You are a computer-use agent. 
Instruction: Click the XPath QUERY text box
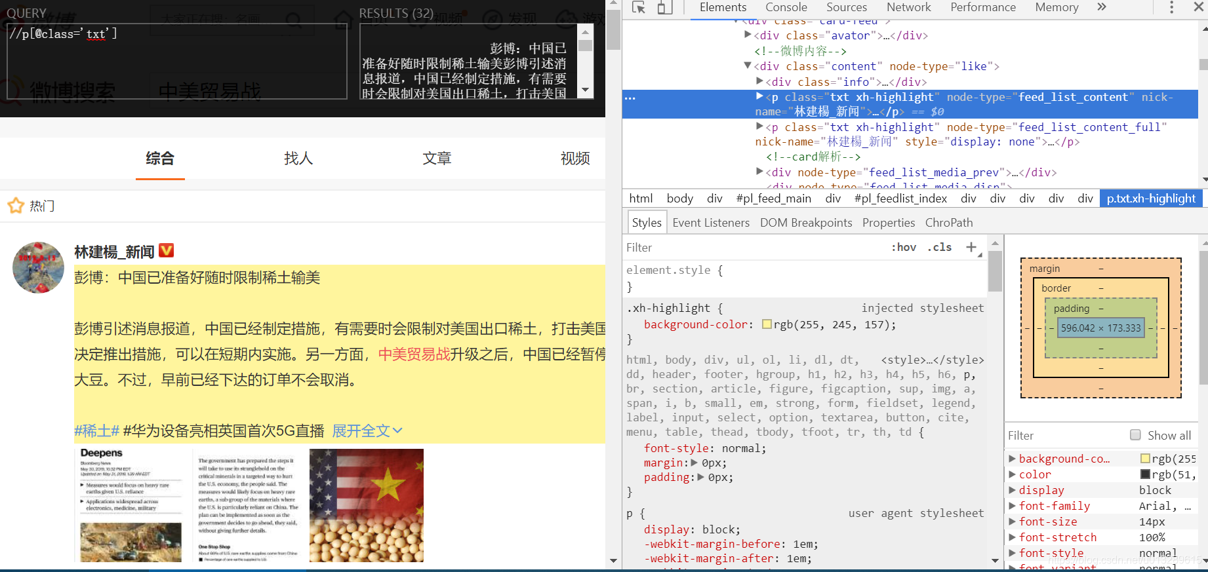point(176,61)
